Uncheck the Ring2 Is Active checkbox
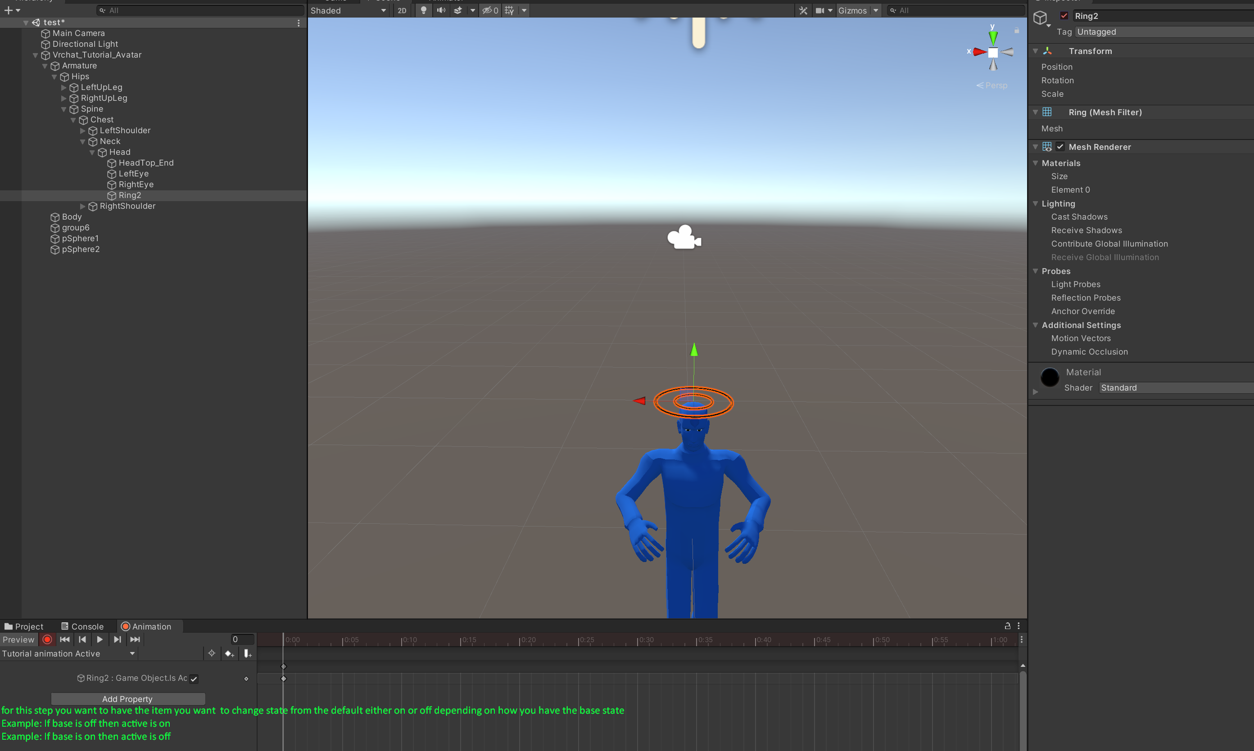Image resolution: width=1254 pixels, height=751 pixels. pos(194,679)
